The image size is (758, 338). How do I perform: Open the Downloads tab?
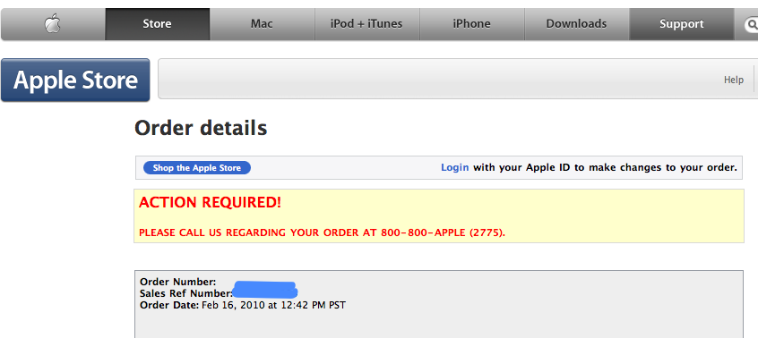point(576,23)
